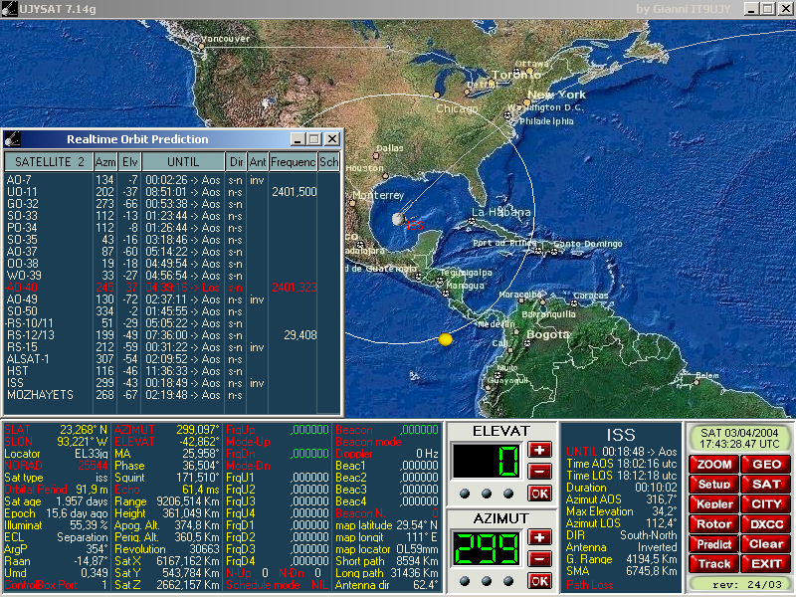Decrease elevation with the minus button
This screenshot has width=796, height=597.
(539, 472)
